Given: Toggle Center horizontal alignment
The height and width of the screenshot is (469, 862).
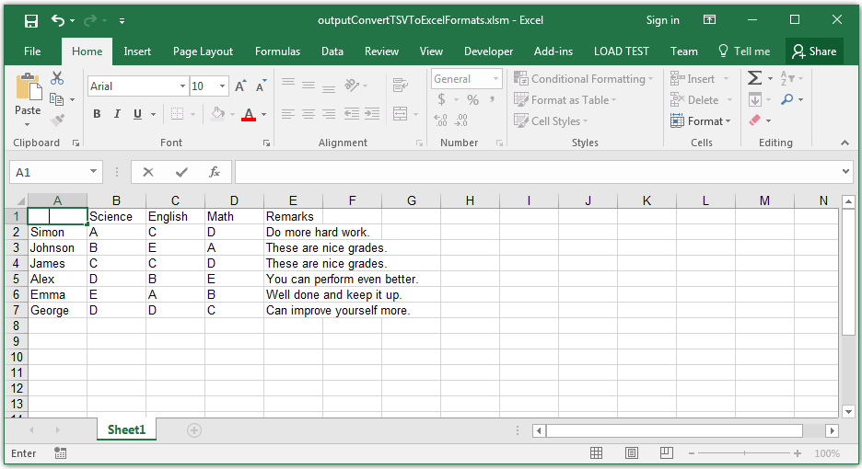Looking at the screenshot, I should [x=309, y=114].
